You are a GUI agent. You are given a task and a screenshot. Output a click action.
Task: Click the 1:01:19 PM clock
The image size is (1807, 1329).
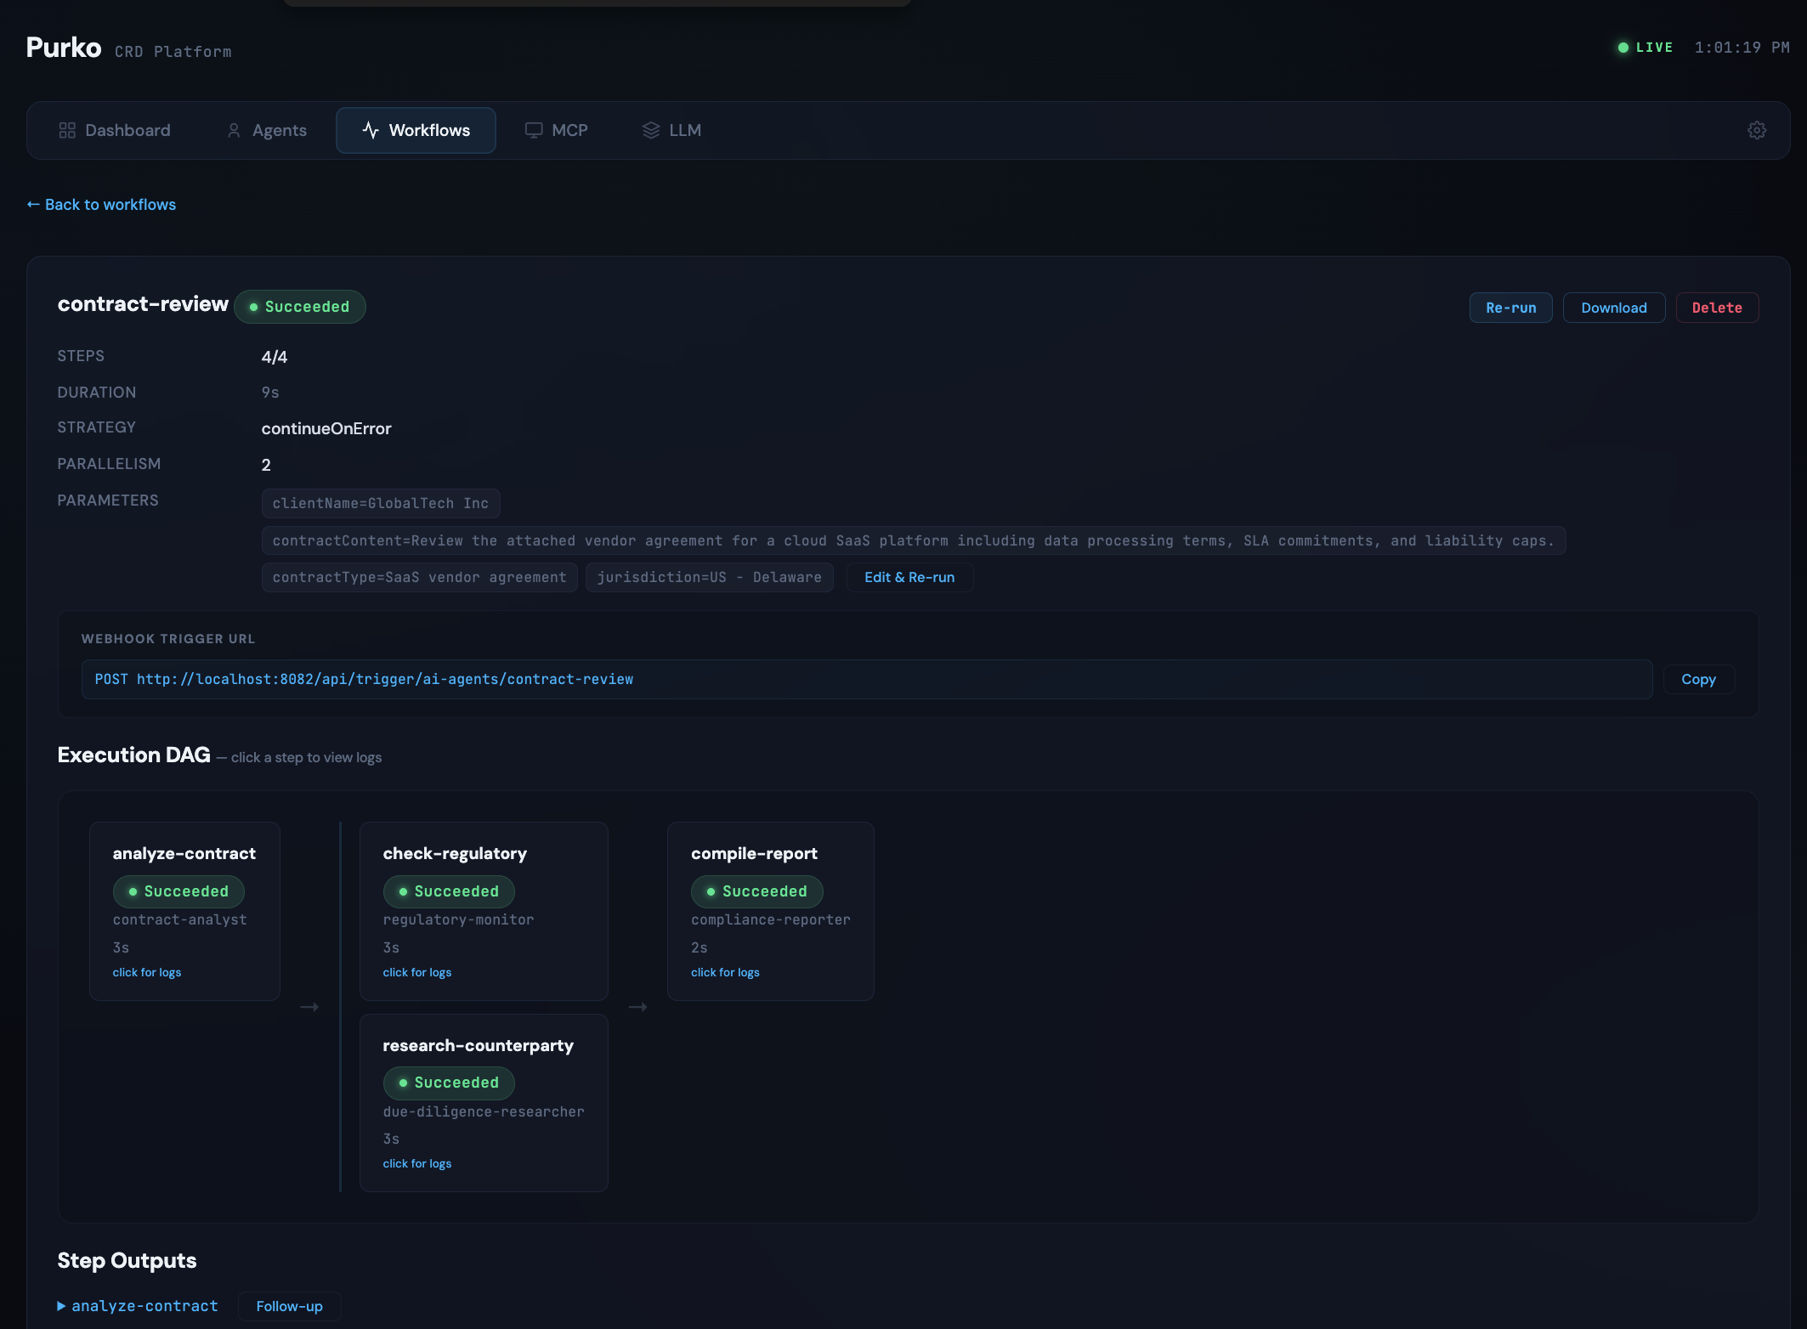[x=1742, y=48]
